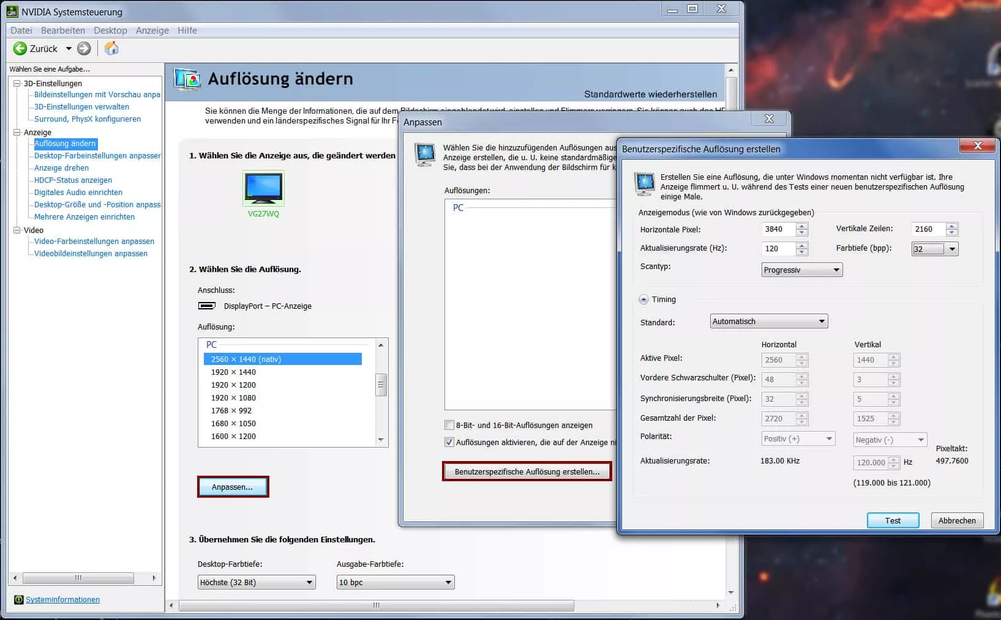Toggle Auflösungen aktivieren checkbox
Viewport: 1001px width, 620px height.
point(449,443)
